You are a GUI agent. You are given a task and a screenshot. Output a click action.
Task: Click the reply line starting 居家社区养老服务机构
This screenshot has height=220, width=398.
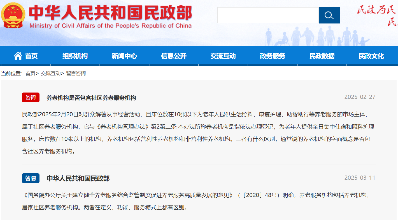[x=105, y=208]
